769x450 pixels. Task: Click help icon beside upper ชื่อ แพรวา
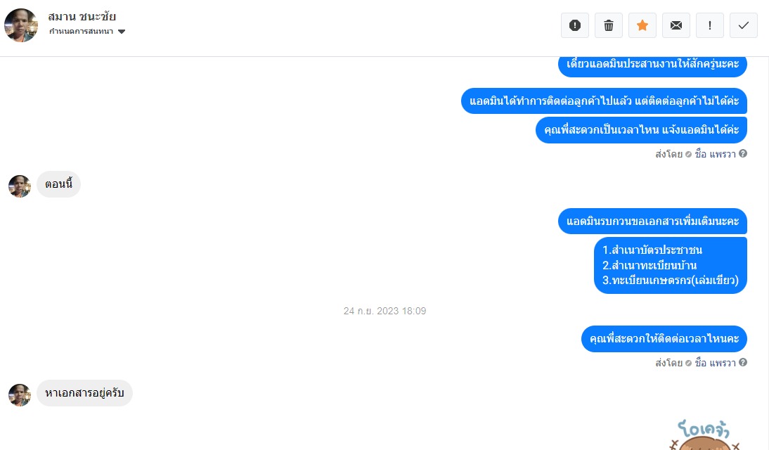click(743, 153)
